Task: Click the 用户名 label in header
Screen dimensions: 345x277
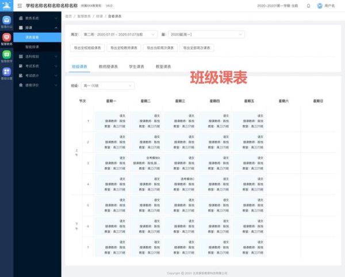Action: [x=329, y=6]
